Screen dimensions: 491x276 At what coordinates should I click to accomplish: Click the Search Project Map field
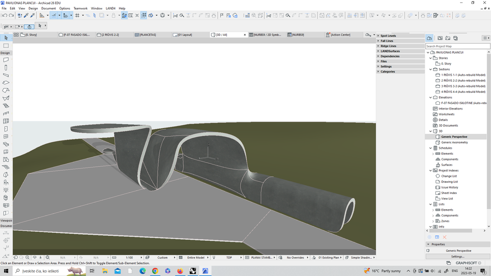click(457, 46)
